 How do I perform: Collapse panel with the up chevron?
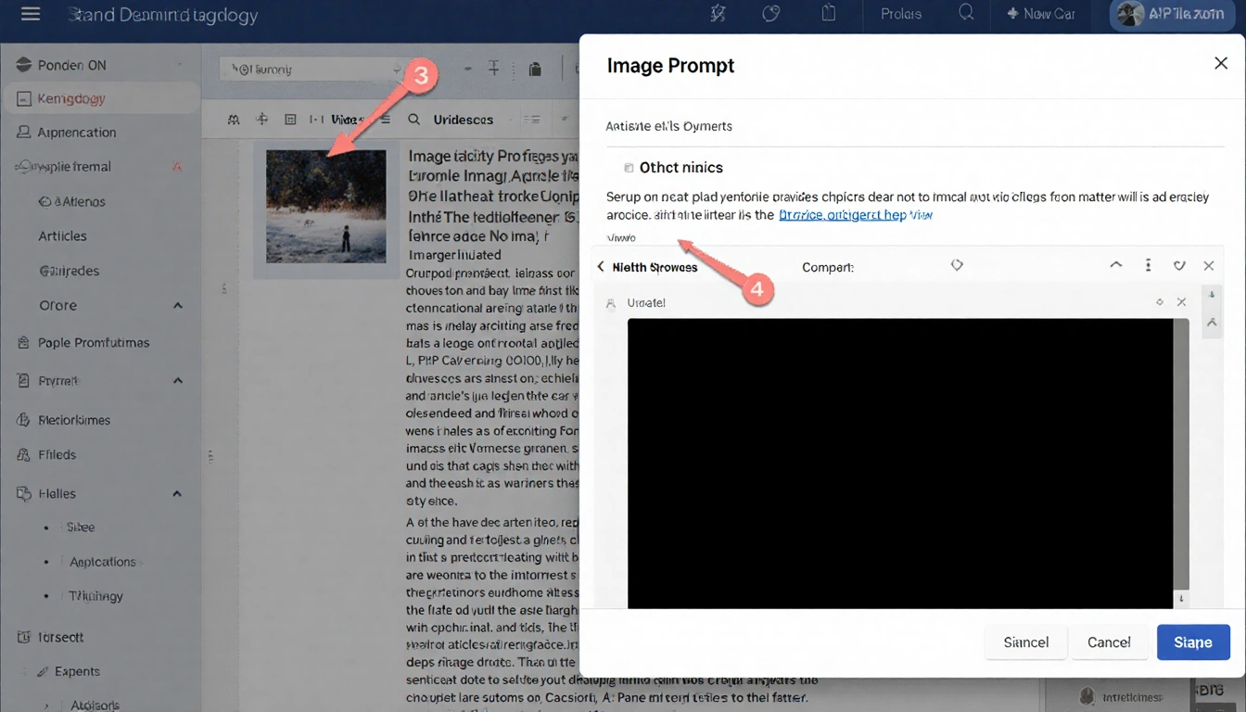point(1116,266)
